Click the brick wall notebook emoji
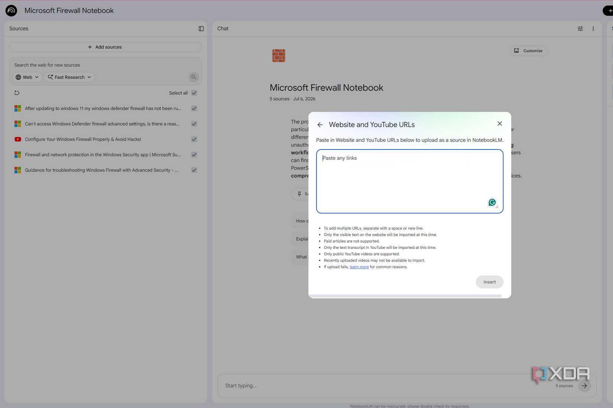 [279, 56]
